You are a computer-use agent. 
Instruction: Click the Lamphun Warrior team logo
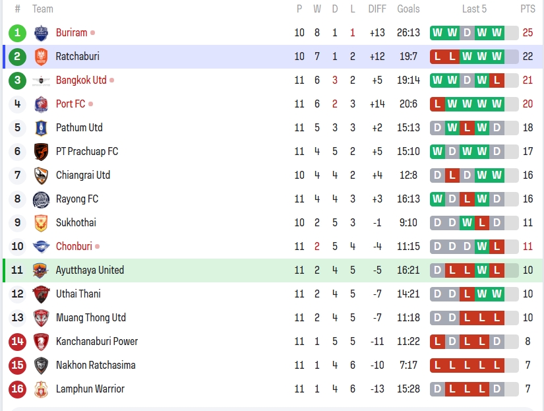pyautogui.click(x=41, y=389)
